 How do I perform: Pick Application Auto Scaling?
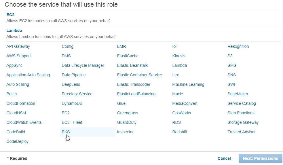click(x=28, y=75)
